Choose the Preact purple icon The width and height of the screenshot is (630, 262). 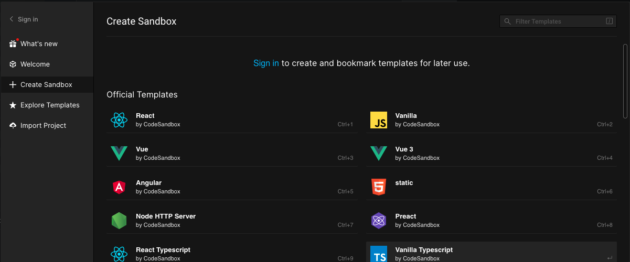click(378, 221)
